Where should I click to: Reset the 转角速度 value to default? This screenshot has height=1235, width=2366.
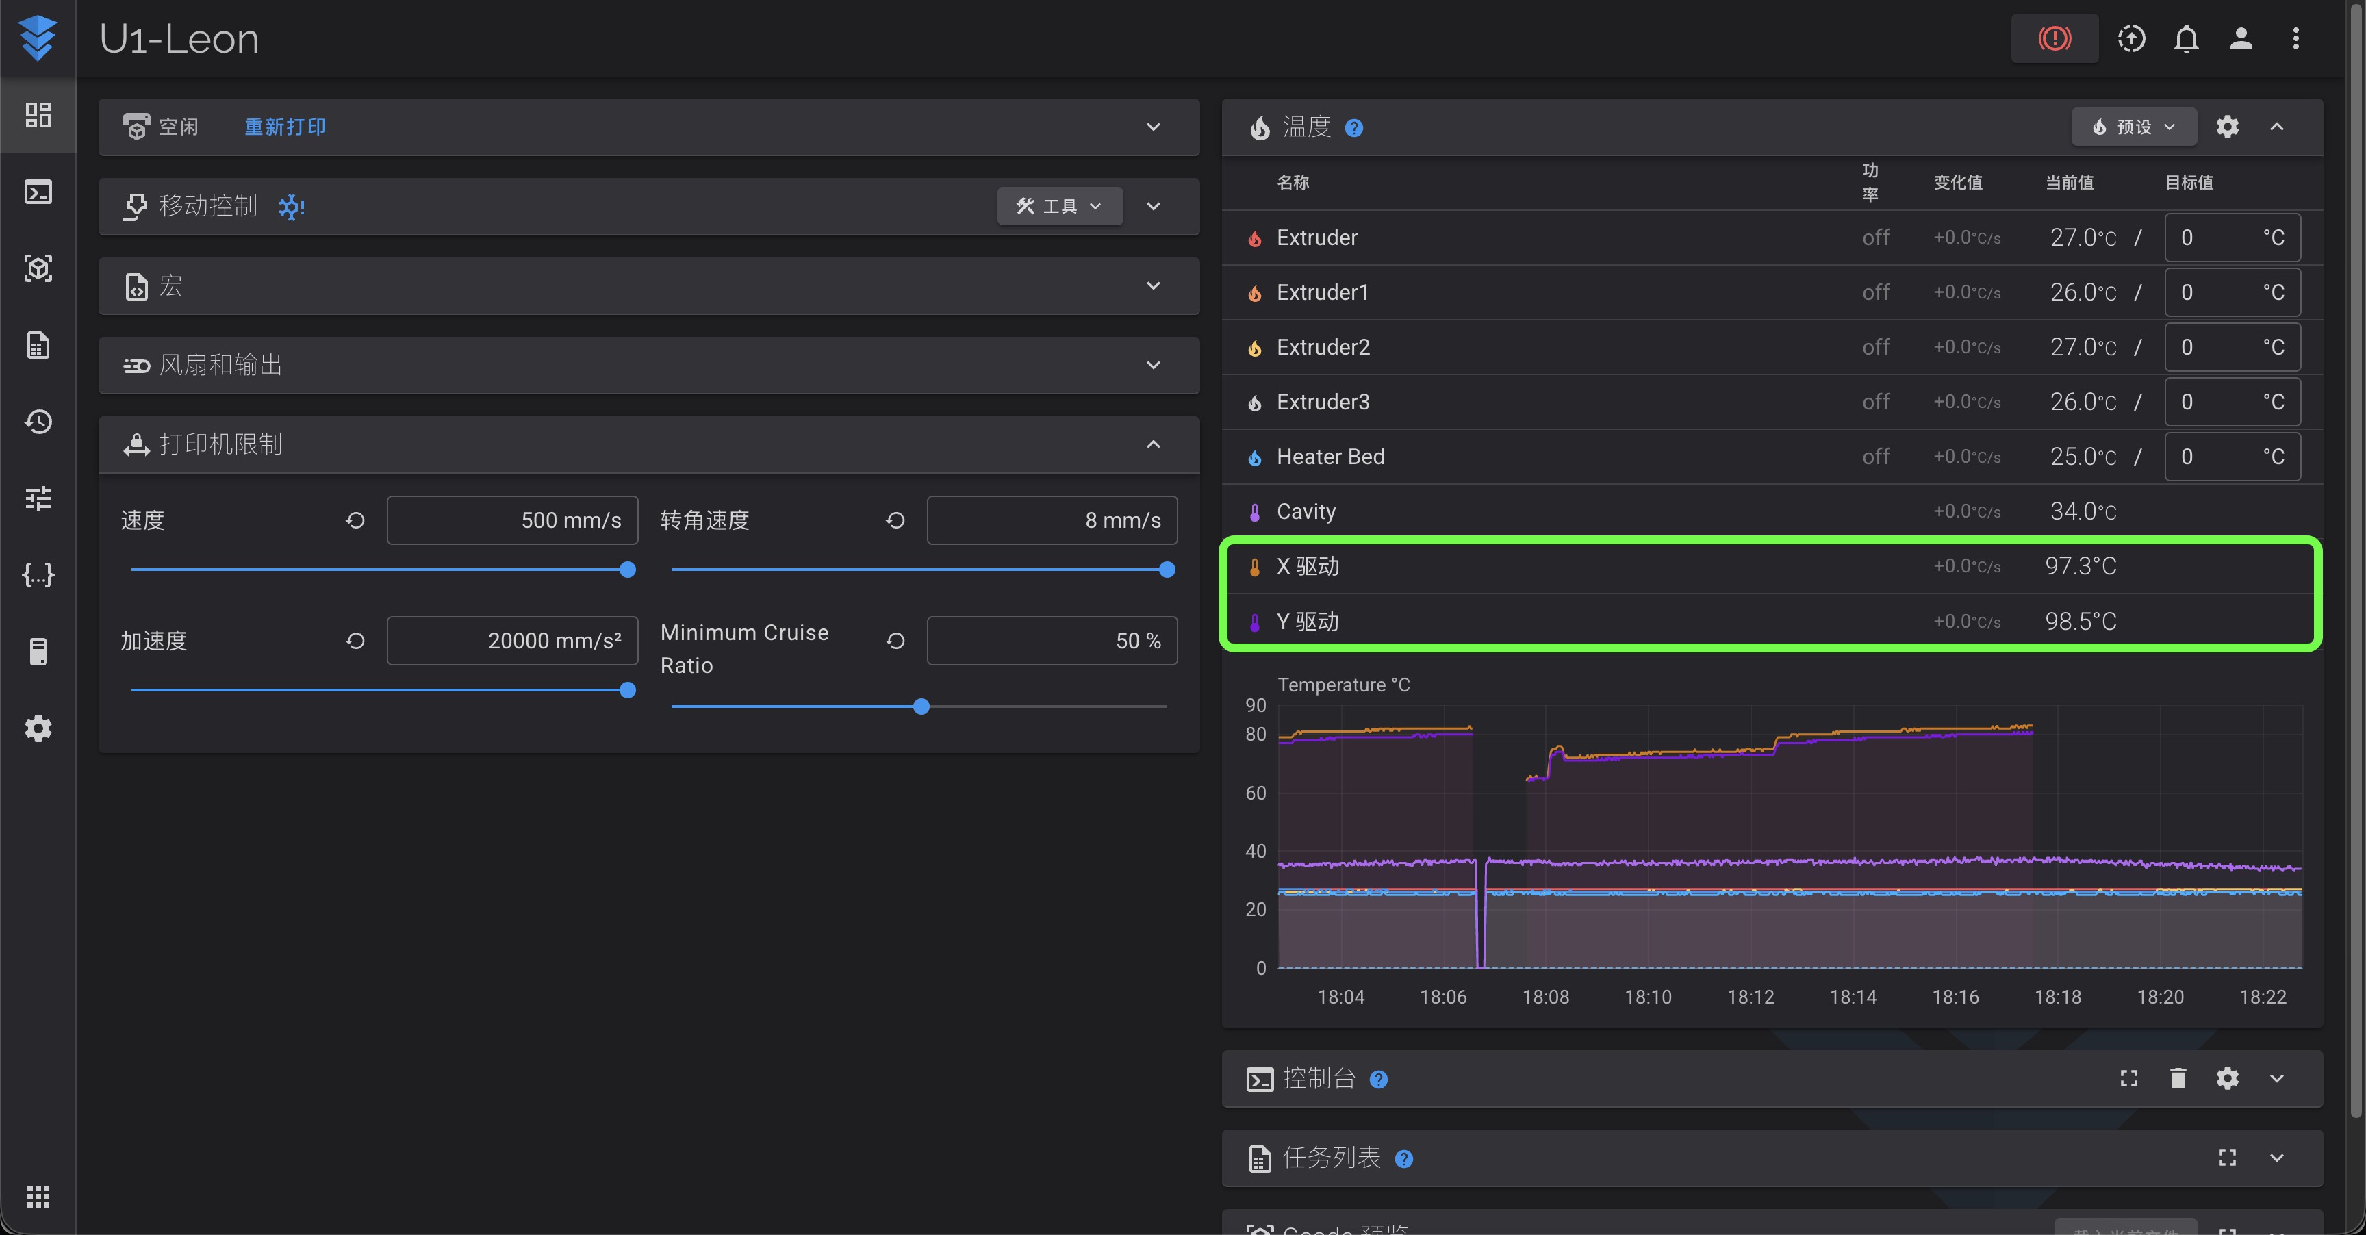895,520
